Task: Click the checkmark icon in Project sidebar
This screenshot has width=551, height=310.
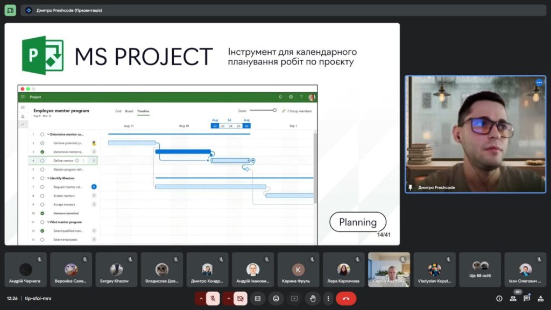Action: pos(23,124)
